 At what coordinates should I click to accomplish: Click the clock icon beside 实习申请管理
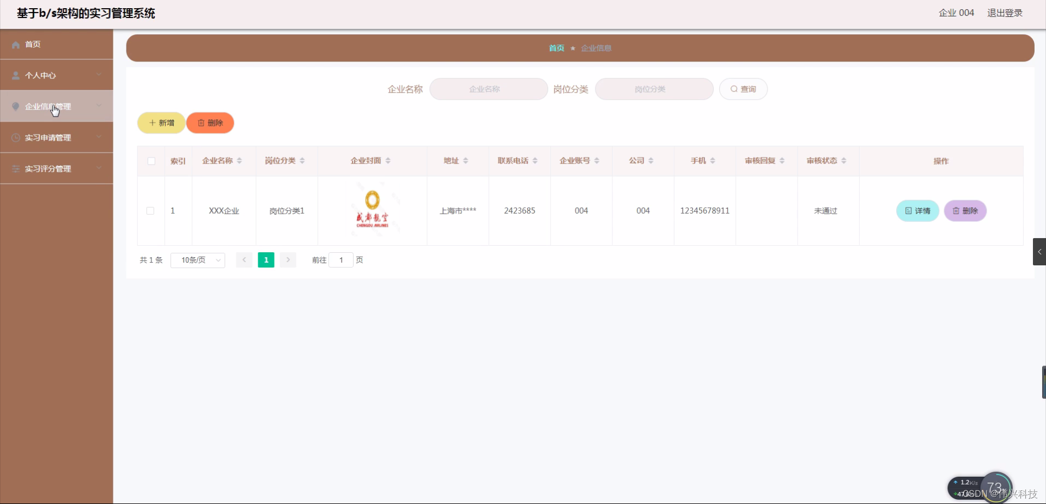pos(15,137)
